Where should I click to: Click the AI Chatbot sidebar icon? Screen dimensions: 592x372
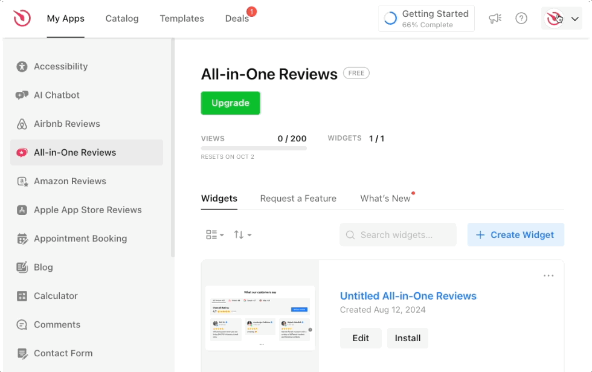click(x=22, y=95)
